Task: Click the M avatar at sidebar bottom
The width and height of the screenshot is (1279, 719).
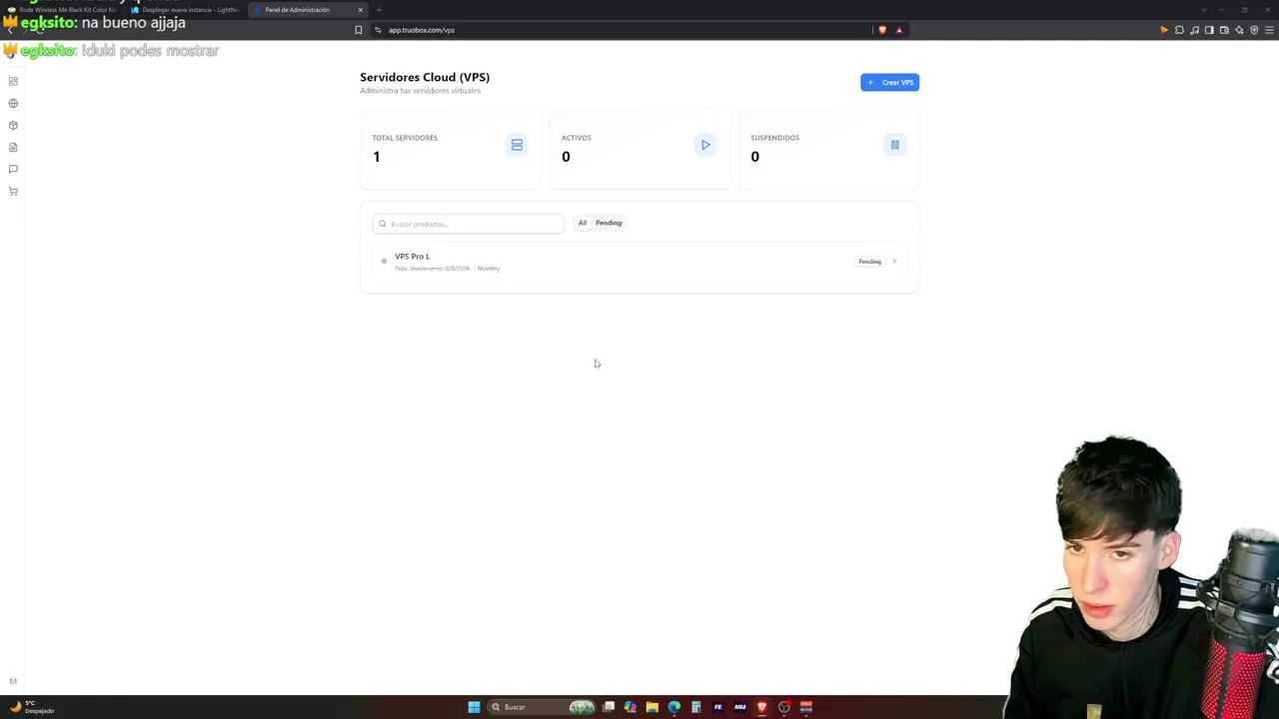Action: 13,681
